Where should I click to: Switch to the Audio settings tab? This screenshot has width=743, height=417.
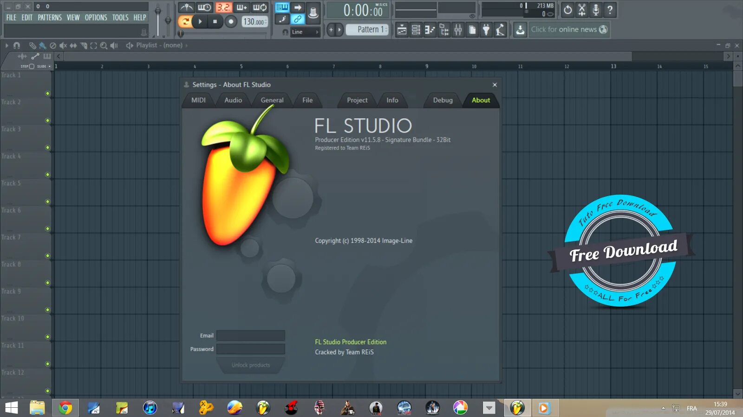(x=233, y=100)
